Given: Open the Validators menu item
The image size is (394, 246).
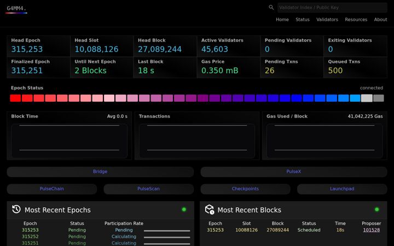Looking at the screenshot, I should [x=327, y=20].
